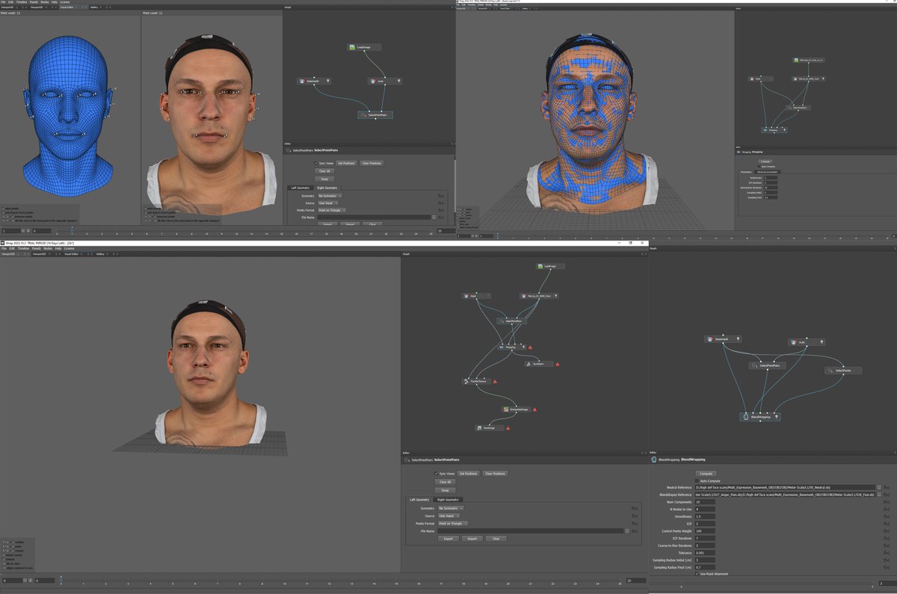The image size is (897, 594).
Task: Select the LoadImage node in top-left window graph
Action: pos(364,47)
